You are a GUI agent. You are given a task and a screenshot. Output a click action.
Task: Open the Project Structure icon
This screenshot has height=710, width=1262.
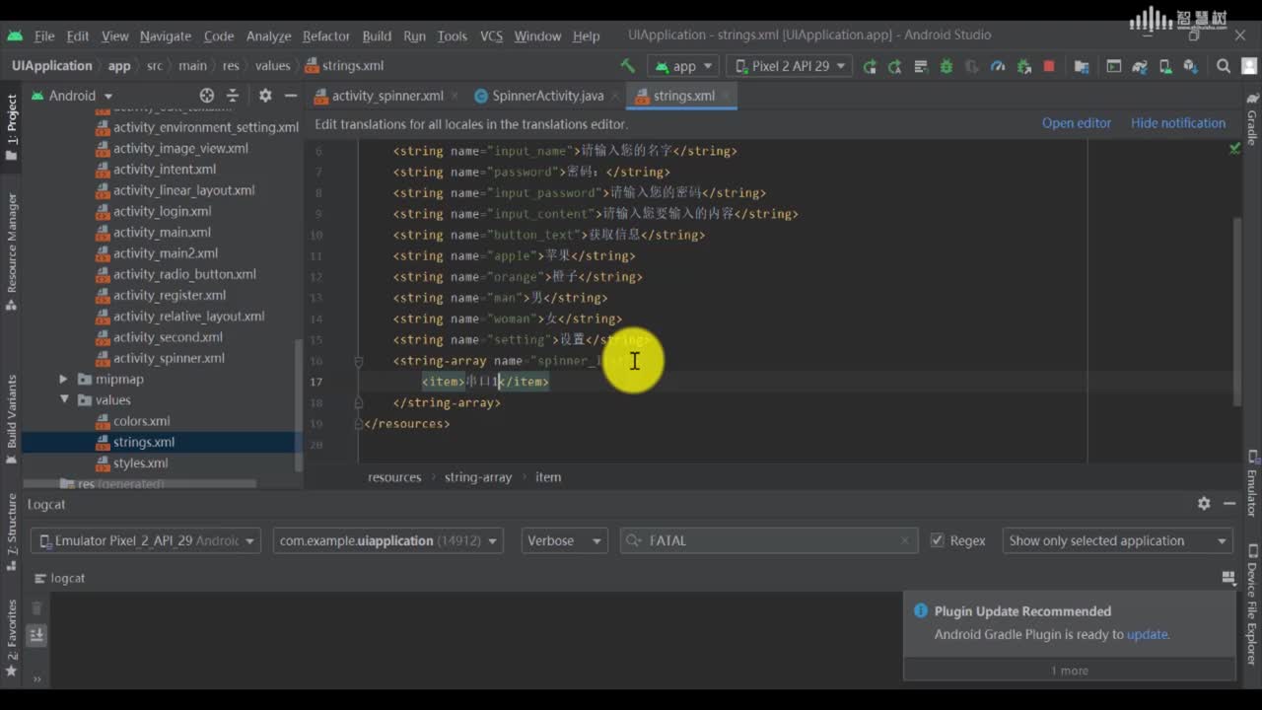pyautogui.click(x=1082, y=66)
